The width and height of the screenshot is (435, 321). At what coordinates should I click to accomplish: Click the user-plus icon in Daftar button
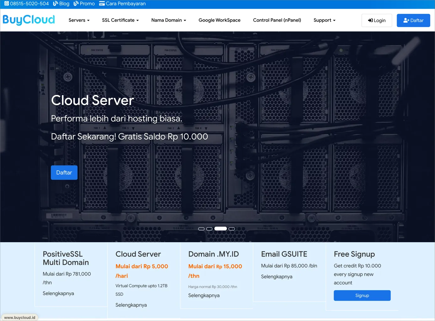(x=406, y=20)
